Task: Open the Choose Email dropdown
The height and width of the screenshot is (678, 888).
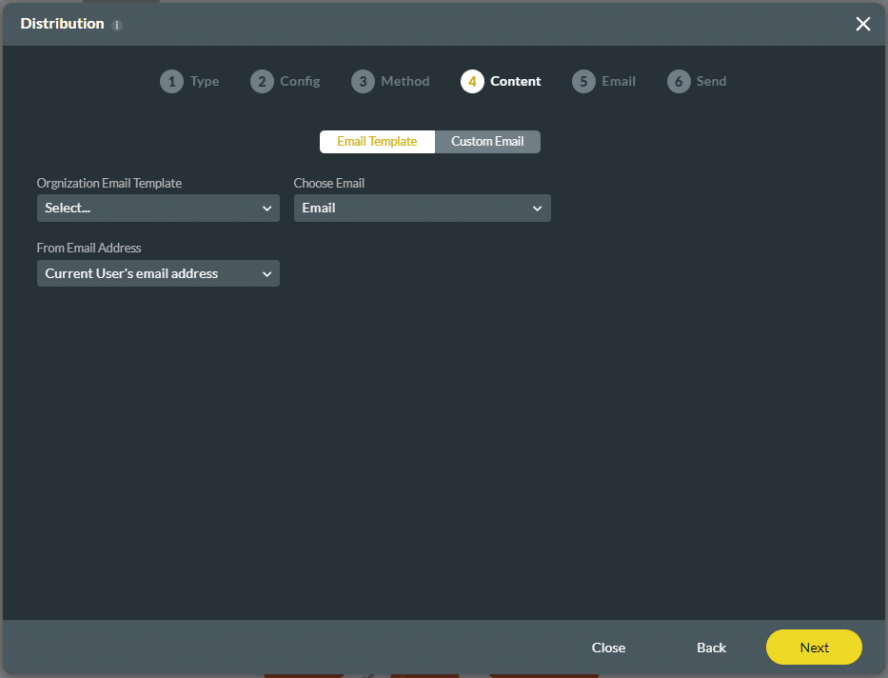Action: pyautogui.click(x=422, y=208)
